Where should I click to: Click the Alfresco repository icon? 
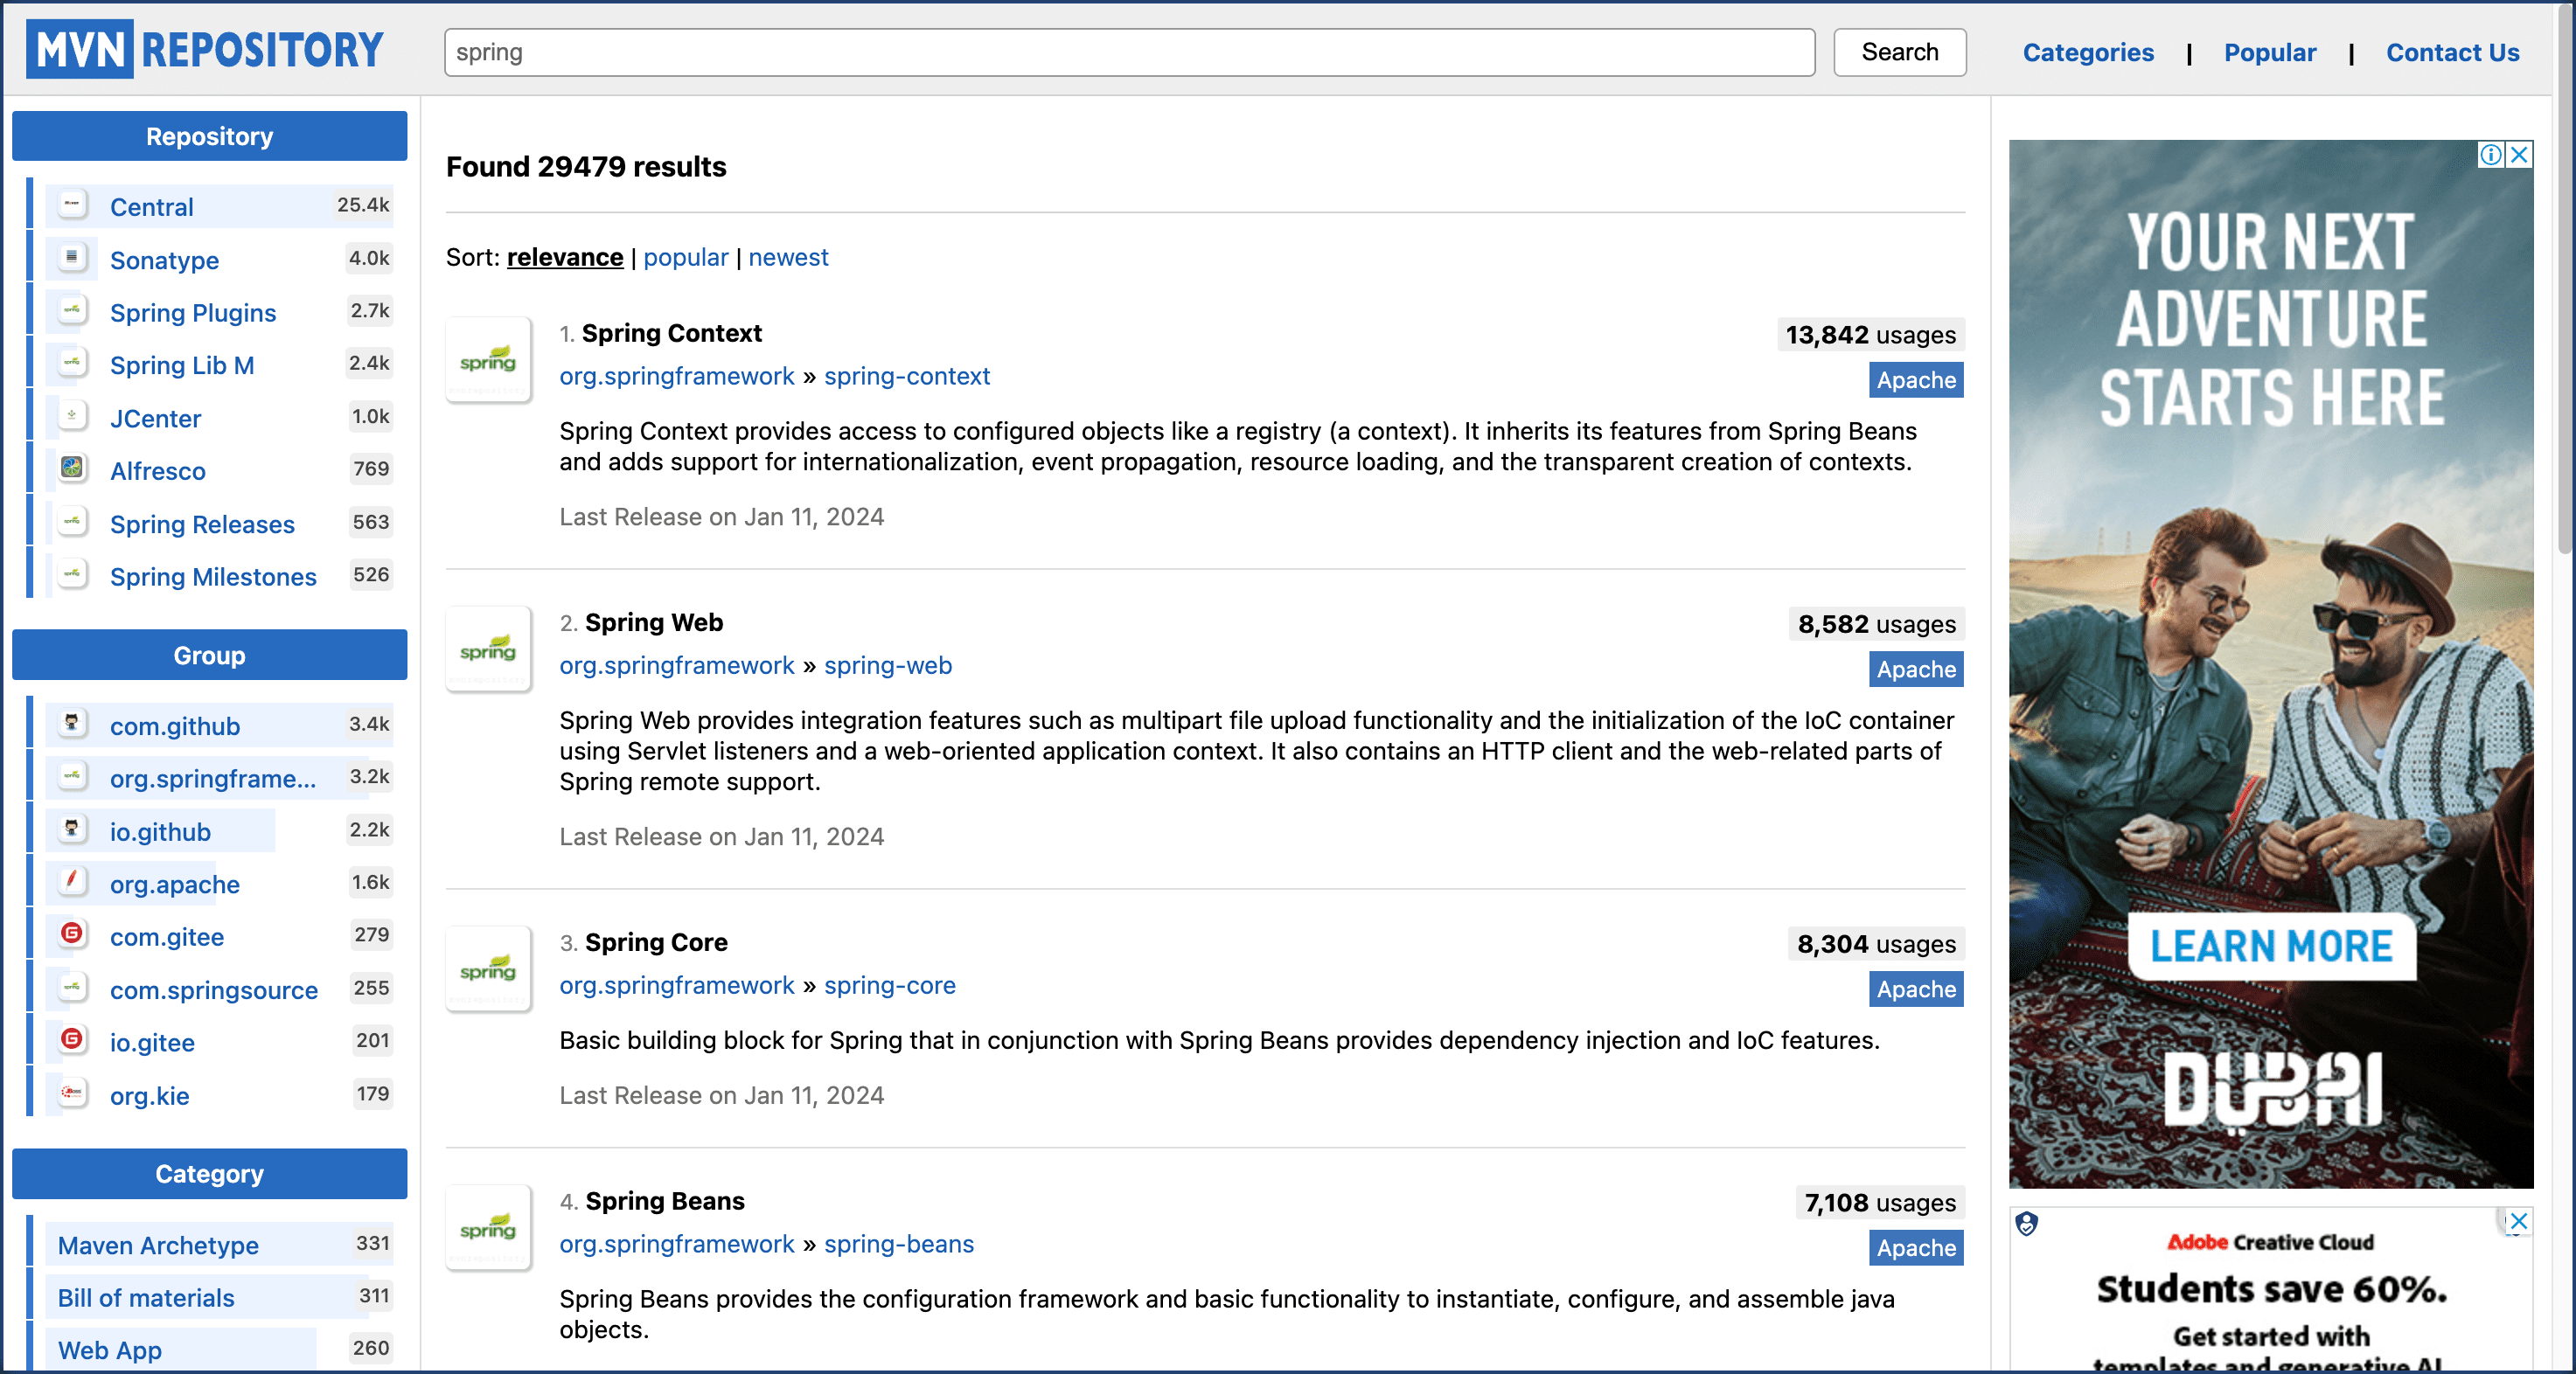[72, 468]
